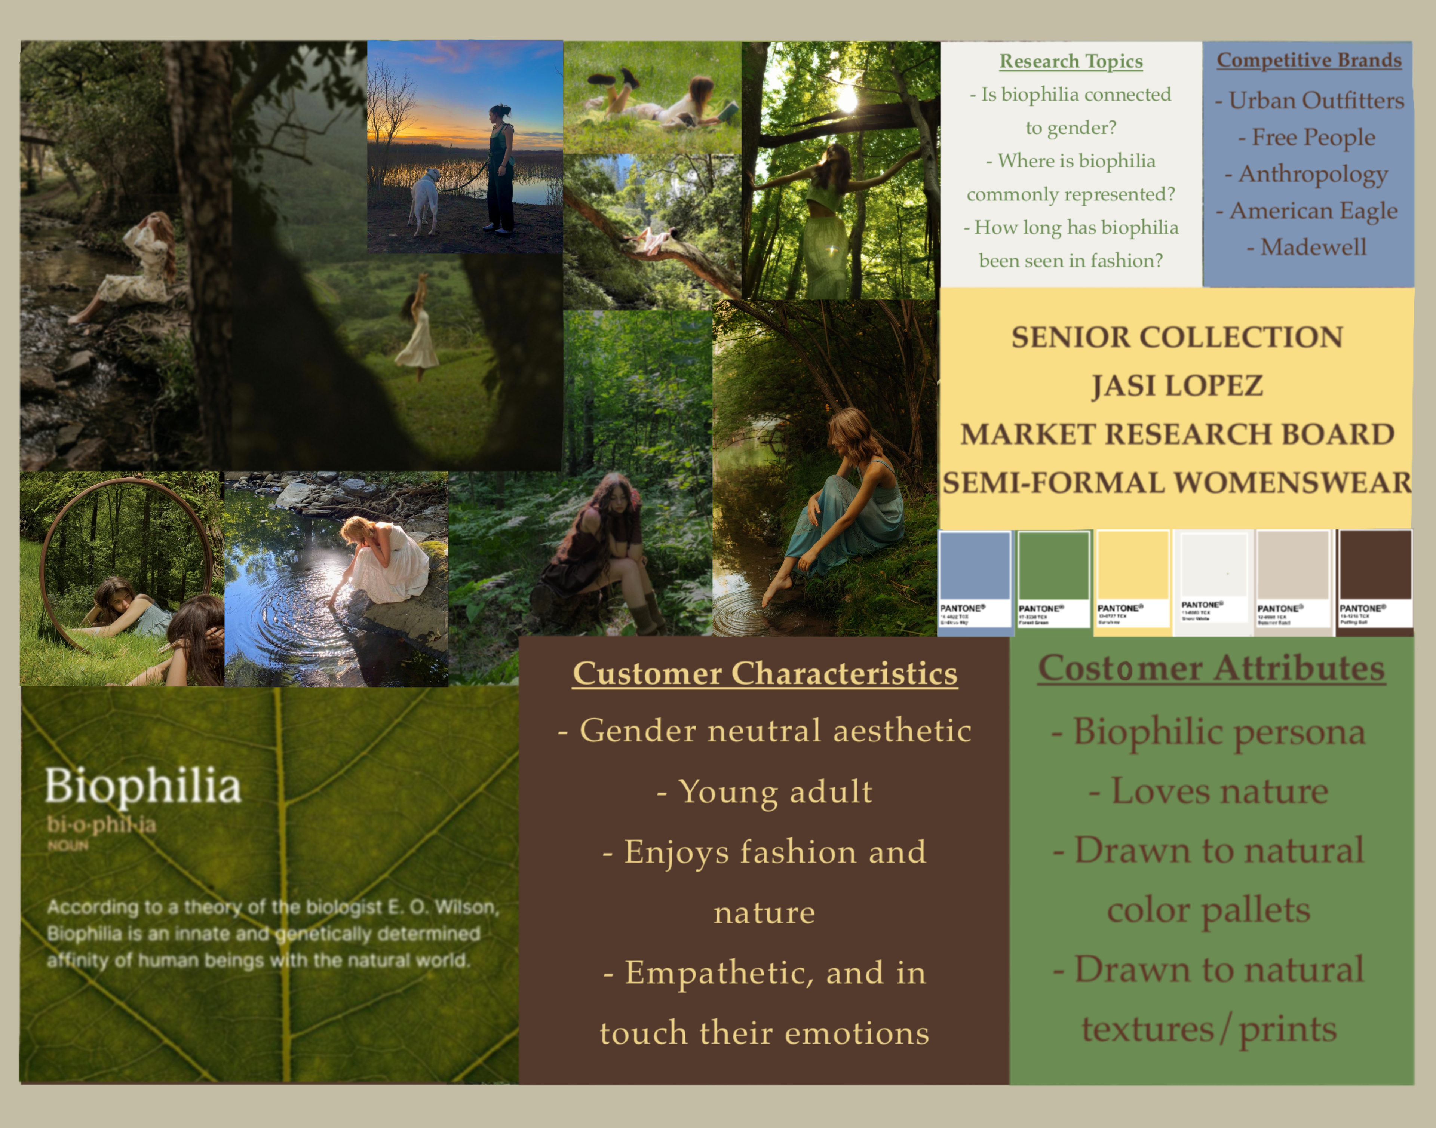
Task: Click the "NOUN" label on leaf image
Action: point(67,846)
